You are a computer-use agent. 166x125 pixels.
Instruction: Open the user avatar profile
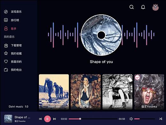click(155, 7)
